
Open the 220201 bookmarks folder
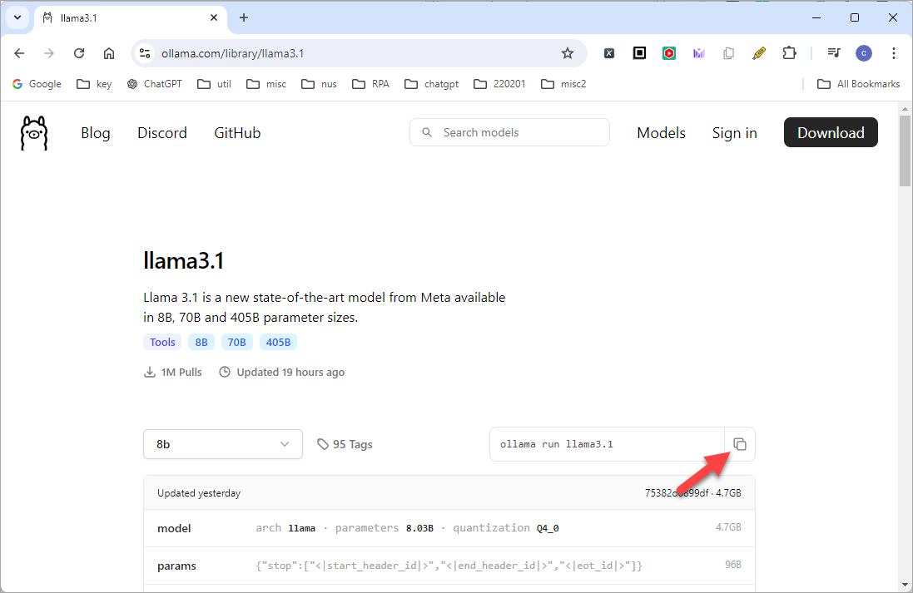coord(499,84)
